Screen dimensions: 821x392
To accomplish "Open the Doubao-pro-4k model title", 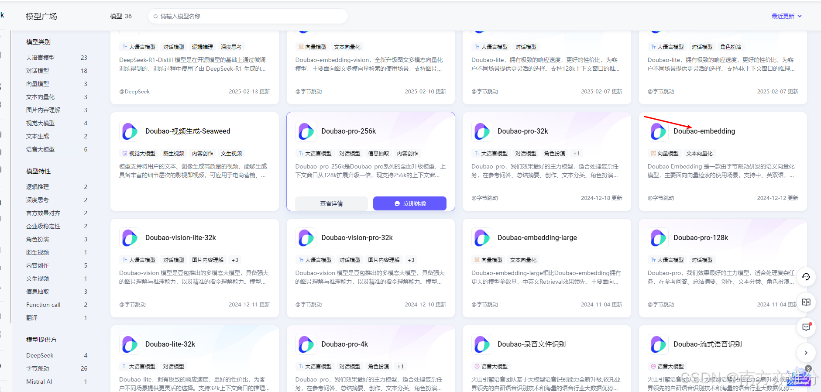I will point(344,344).
